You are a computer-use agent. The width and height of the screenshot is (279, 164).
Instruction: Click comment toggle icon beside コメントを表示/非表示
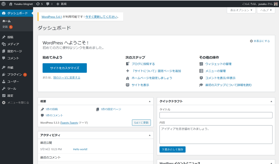coord(201,78)
